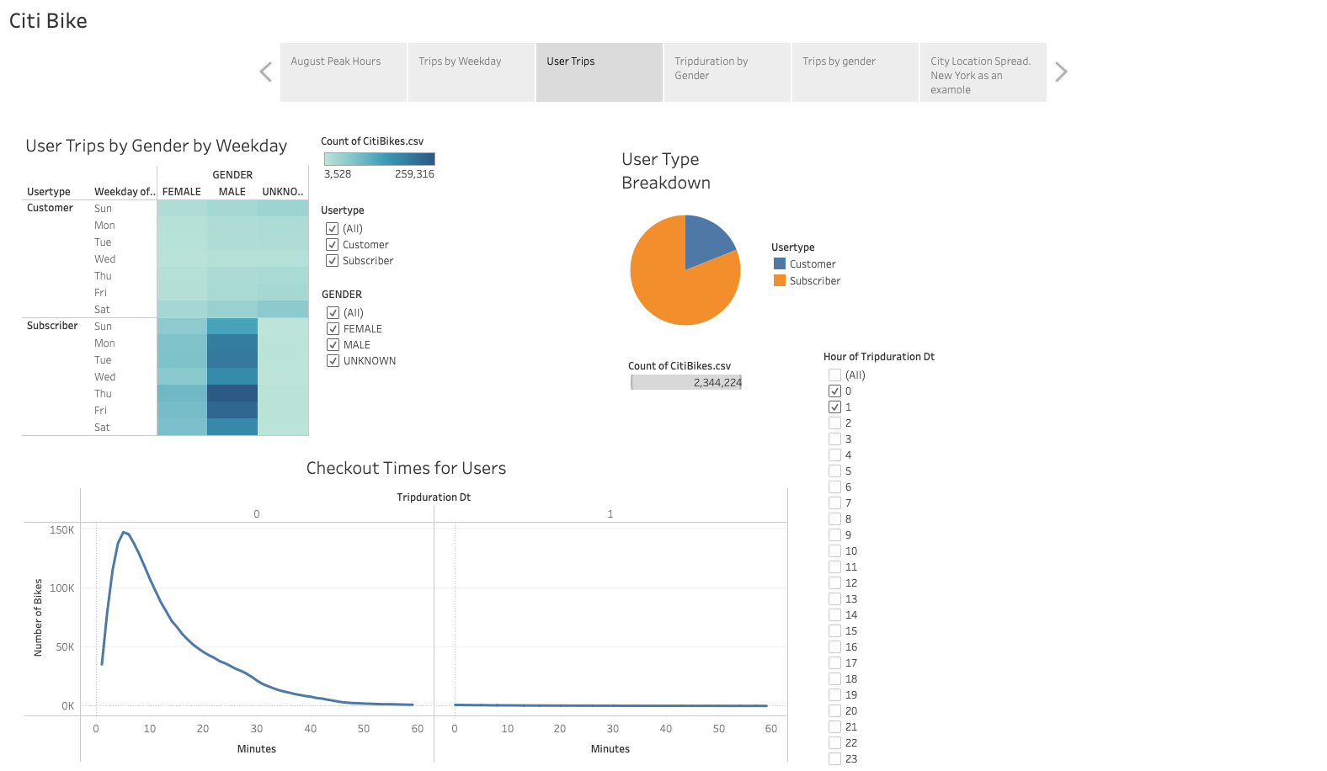This screenshot has height=771, width=1327.
Task: Uncheck the UNKNOWN gender filter
Action: pos(333,361)
